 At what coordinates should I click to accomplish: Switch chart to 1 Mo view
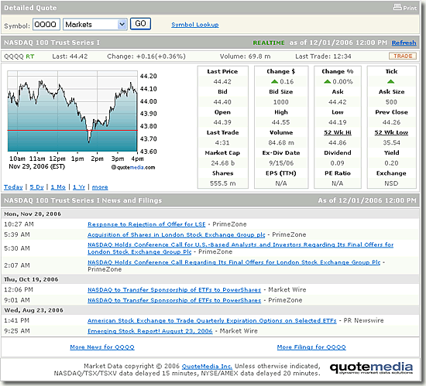point(58,187)
